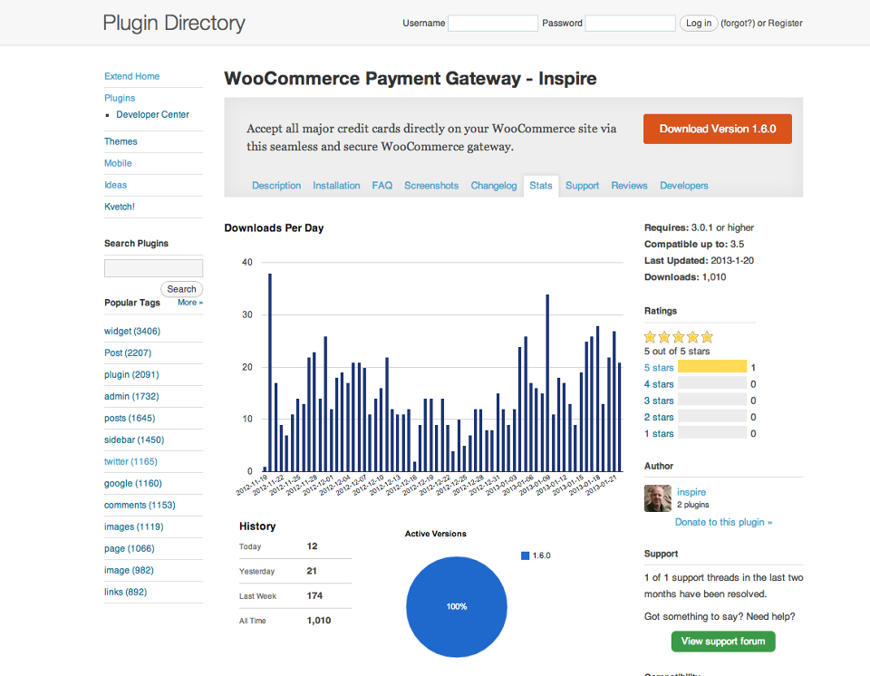The width and height of the screenshot is (870, 676).
Task: Click the Last Updated 2013-1-20 text
Action: (x=699, y=260)
